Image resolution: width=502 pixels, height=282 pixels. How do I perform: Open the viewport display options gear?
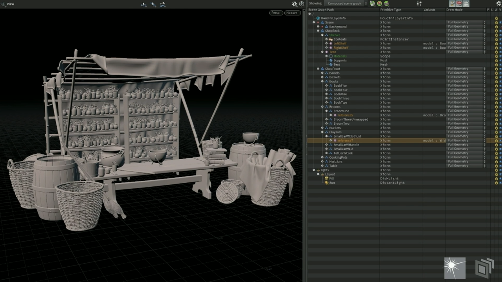click(x=294, y=4)
